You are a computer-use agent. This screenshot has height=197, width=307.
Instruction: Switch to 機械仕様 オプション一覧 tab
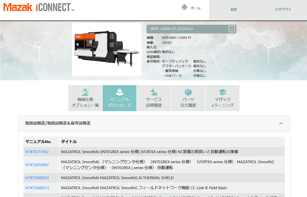[85, 98]
